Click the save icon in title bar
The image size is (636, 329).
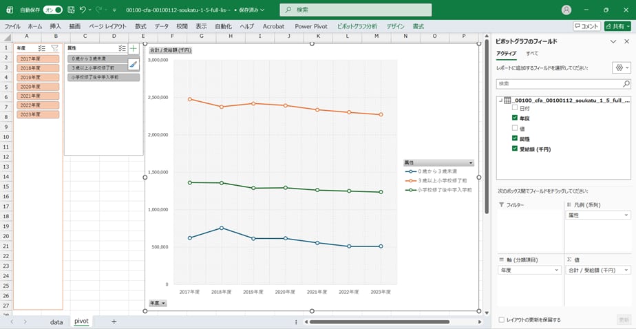pos(70,10)
